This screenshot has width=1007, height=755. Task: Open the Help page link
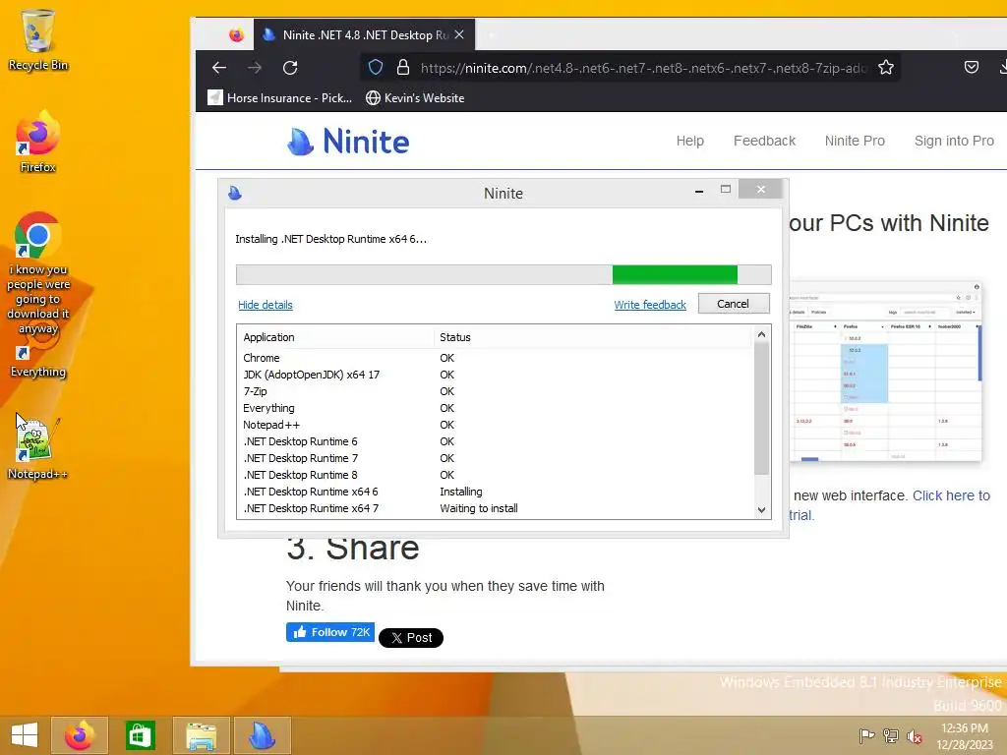click(690, 141)
